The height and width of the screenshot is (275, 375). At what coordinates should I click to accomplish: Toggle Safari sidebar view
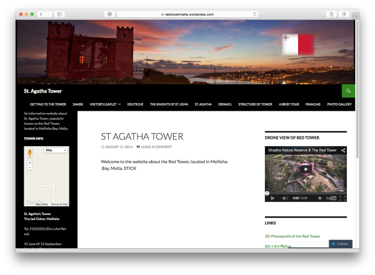(59, 14)
